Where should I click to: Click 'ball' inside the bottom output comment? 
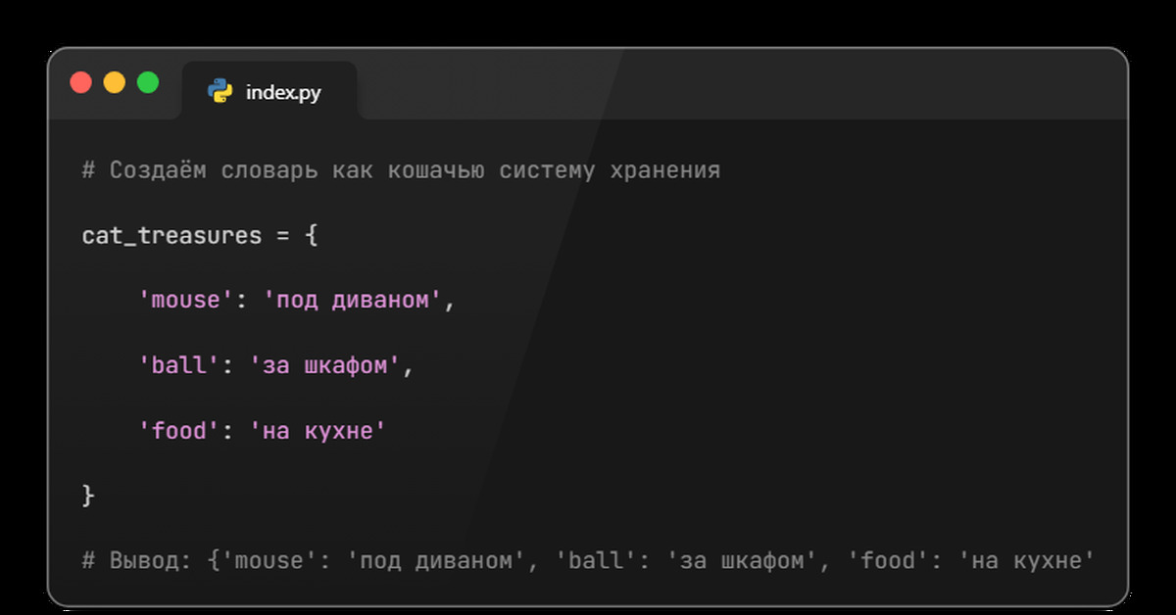tap(596, 560)
